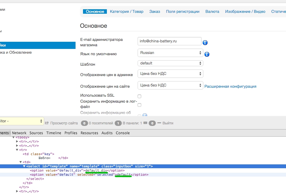286x193 pixels.
Task: Open Отображение цен на сайте dropdown
Action: point(170,85)
